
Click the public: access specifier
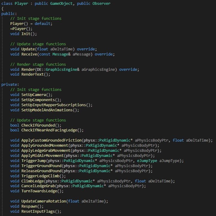point(9,14)
